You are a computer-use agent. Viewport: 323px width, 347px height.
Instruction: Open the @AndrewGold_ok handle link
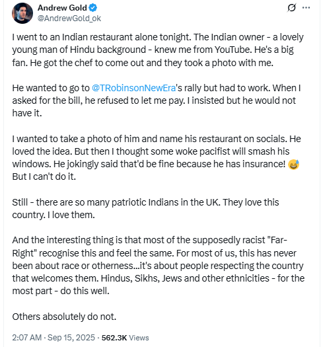[69, 19]
